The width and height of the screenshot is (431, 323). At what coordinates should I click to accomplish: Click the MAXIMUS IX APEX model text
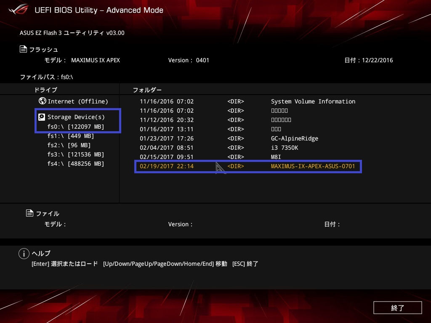click(x=96, y=60)
